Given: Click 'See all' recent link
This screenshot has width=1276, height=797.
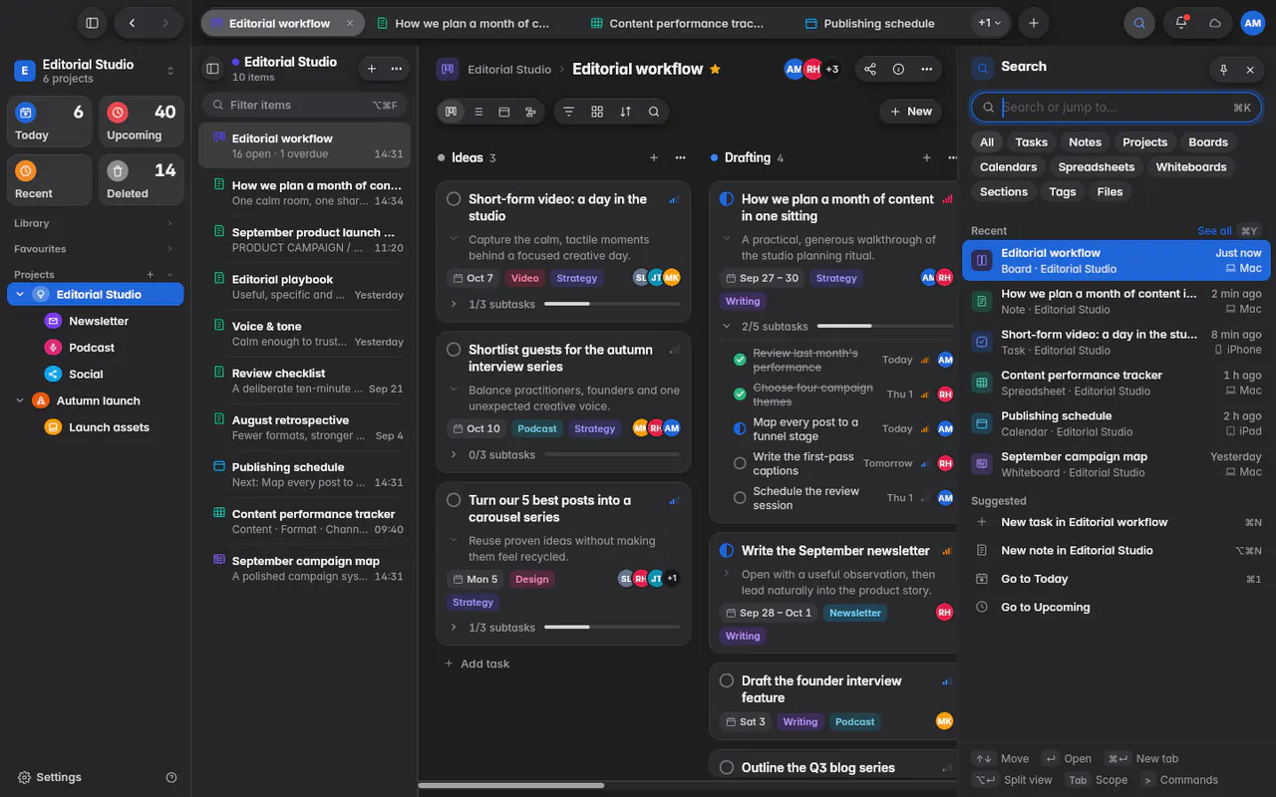Looking at the screenshot, I should (1214, 230).
